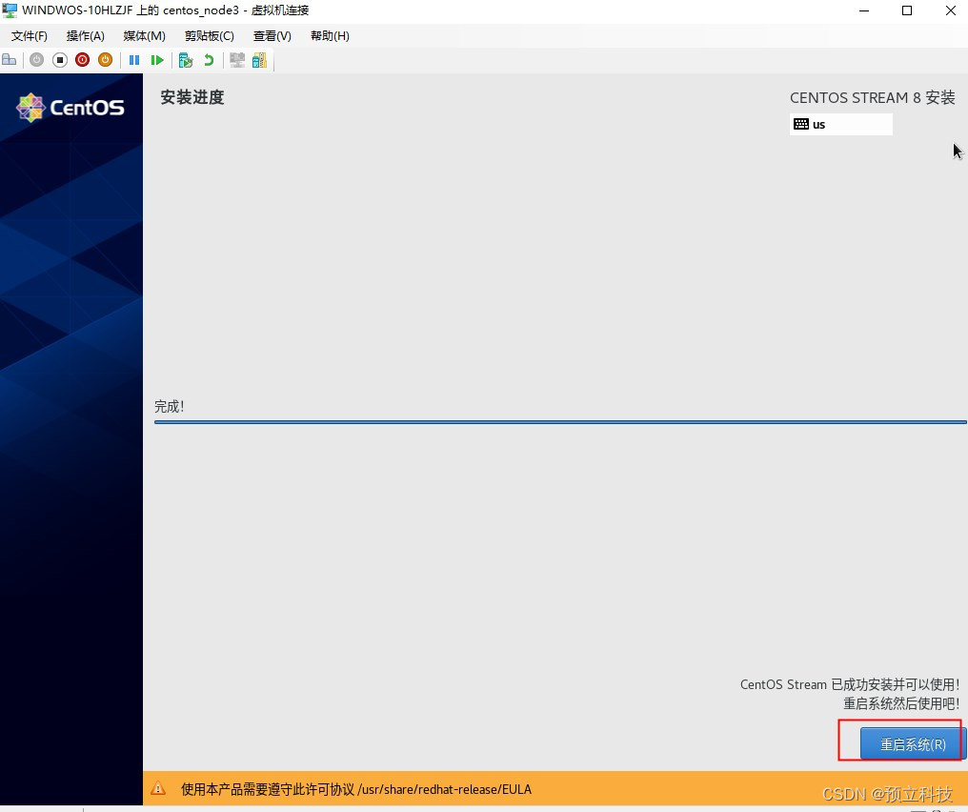Click the CentOS logo in the sidebar
Viewport: 968px width, 812px height.
click(x=71, y=108)
